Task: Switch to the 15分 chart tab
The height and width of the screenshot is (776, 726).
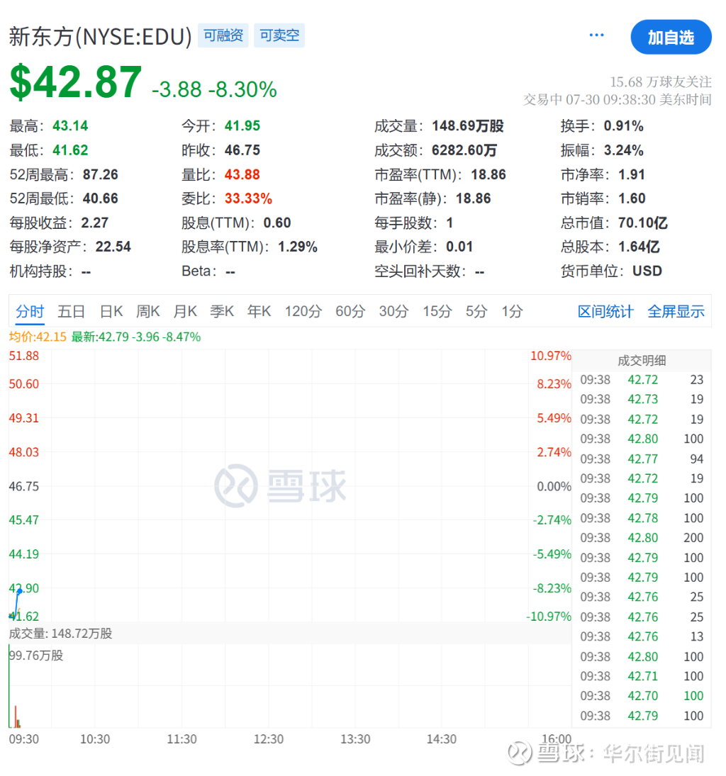Action: (x=437, y=311)
